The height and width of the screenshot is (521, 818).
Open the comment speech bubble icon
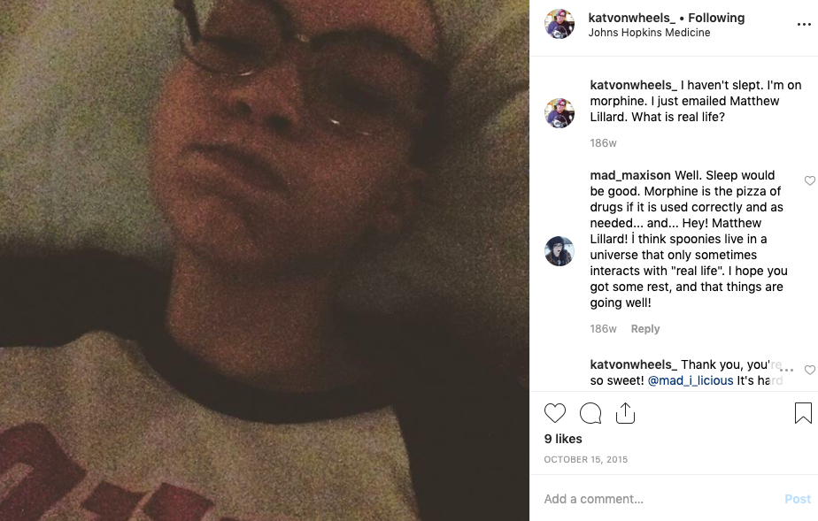point(590,413)
